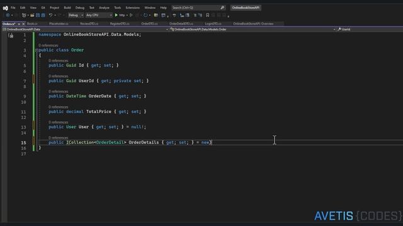
Task: Open the Extensions menu
Action: [133, 8]
